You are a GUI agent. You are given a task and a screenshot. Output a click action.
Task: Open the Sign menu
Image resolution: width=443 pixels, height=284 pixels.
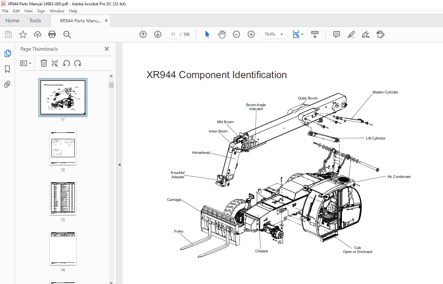point(41,11)
